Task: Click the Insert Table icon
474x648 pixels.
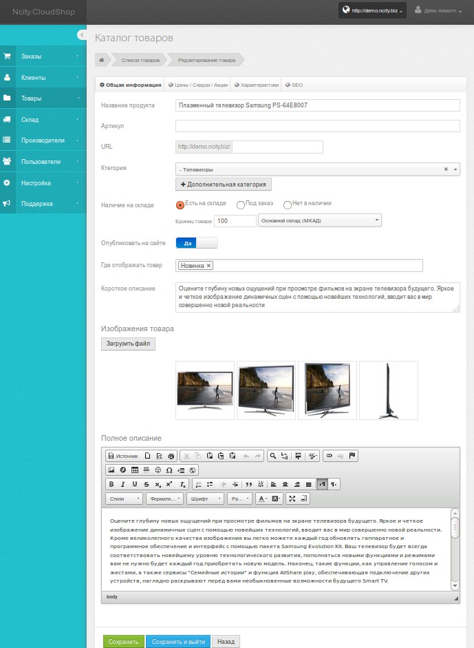Action: coord(135,470)
